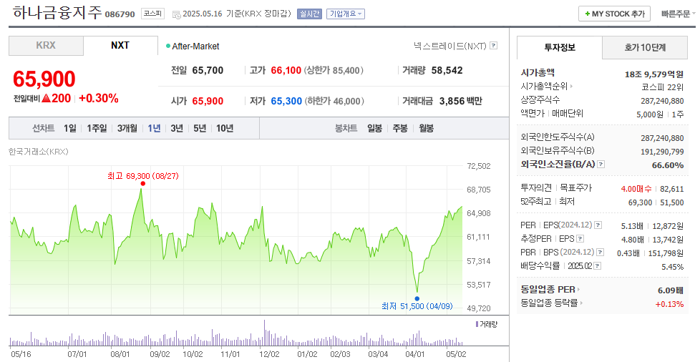Click 전일 65,700 value

[208, 71]
